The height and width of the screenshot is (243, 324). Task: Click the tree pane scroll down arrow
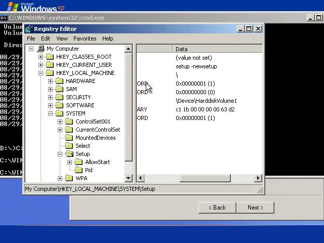point(128,178)
